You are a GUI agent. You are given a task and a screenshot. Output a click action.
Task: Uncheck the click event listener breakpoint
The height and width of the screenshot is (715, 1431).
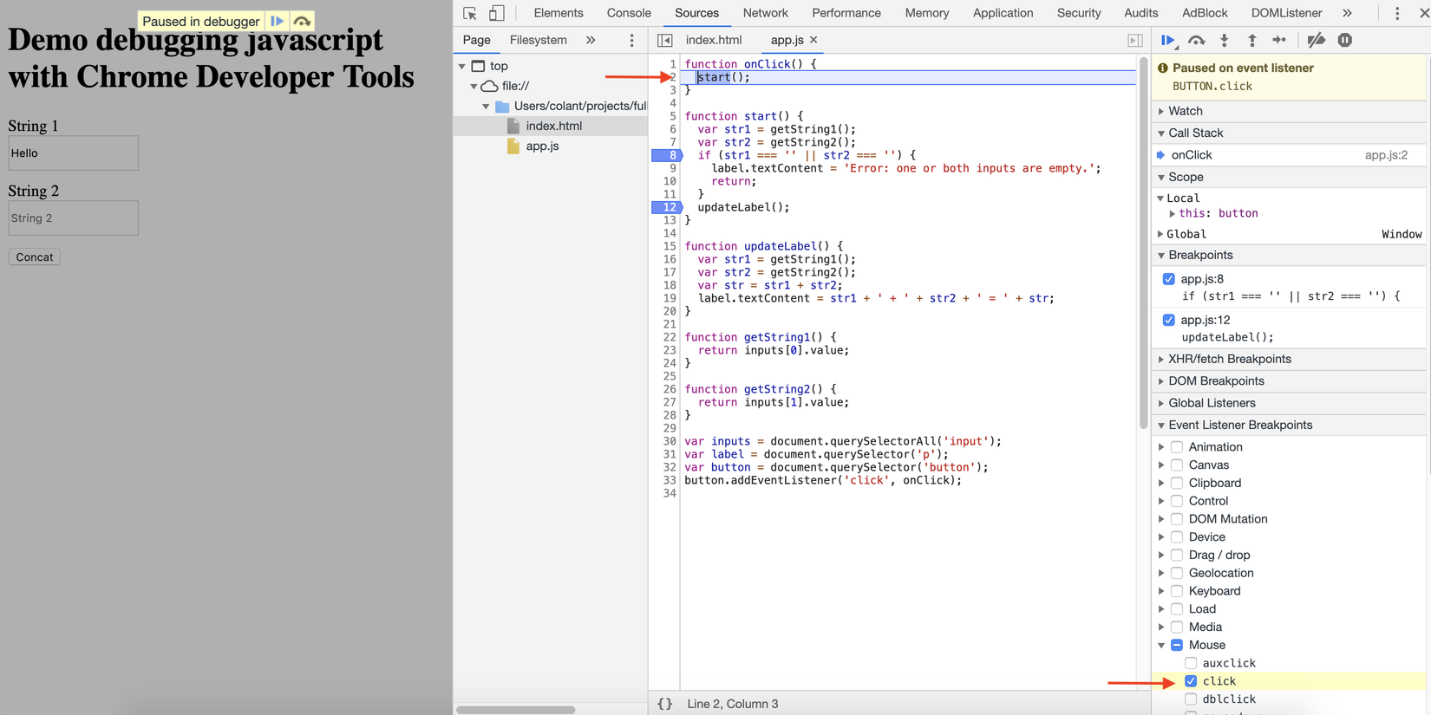(1191, 681)
